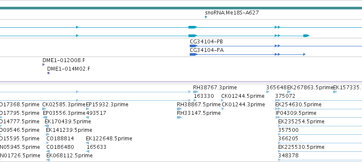Select the DME1-014M02.F purple arrow marker
This screenshot has height=162, width=362.
(48, 73)
